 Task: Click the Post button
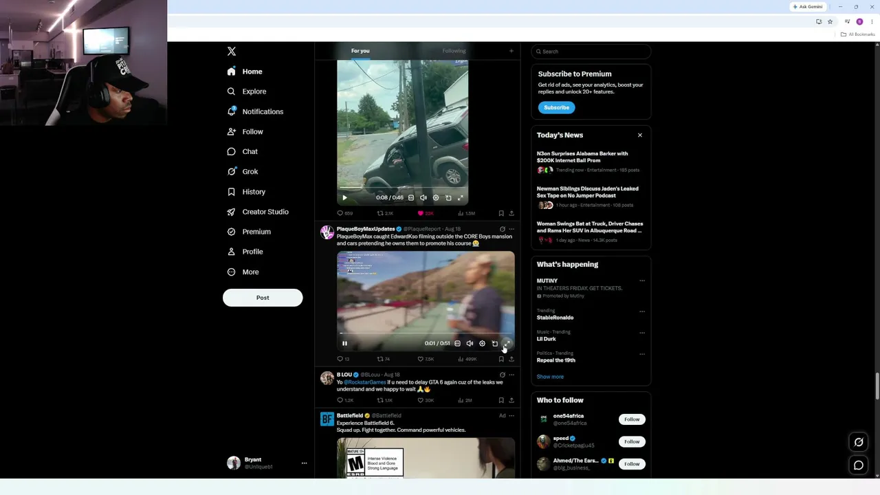click(263, 298)
